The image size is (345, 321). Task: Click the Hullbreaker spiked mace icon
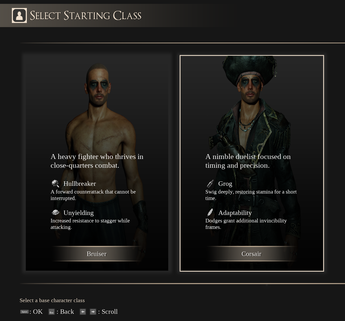pyautogui.click(x=55, y=183)
